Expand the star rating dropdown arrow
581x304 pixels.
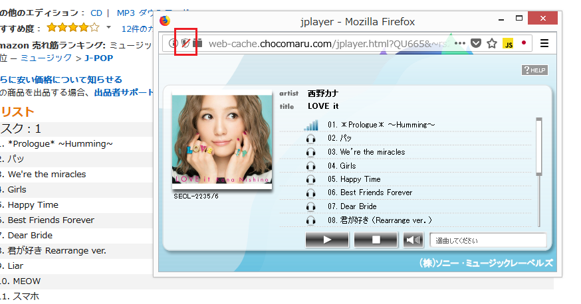coord(108,28)
